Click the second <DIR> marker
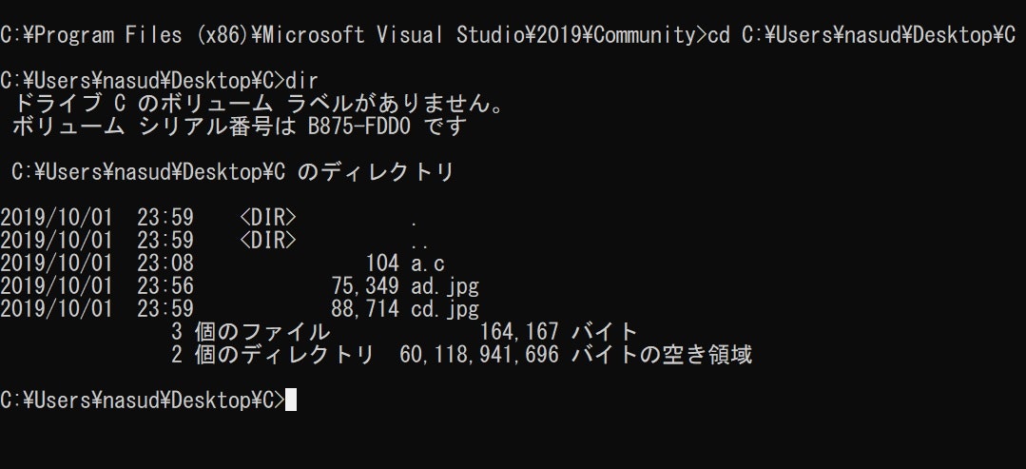Image resolution: width=1026 pixels, height=469 pixels. coord(268,241)
